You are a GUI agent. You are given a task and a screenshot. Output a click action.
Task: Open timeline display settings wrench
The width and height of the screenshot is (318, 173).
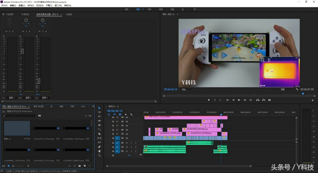[131, 114]
